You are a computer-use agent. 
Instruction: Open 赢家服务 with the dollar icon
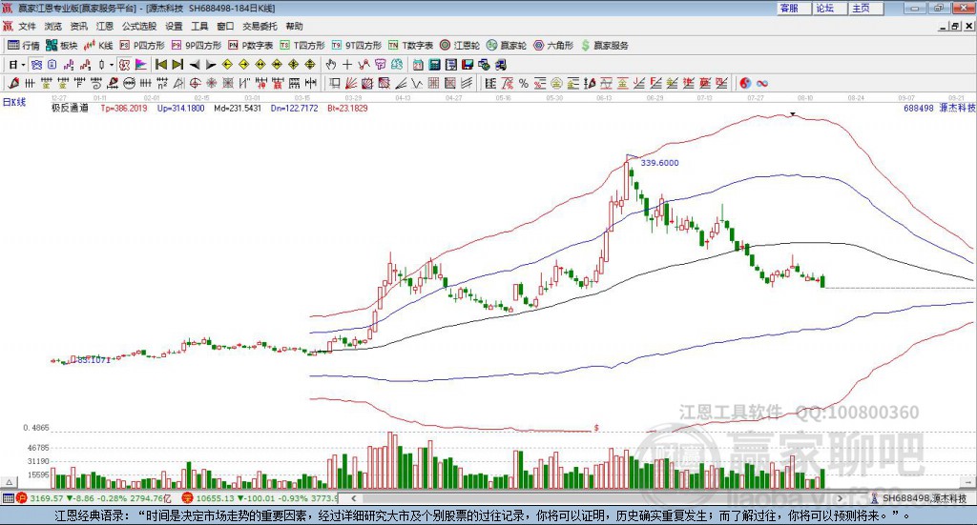point(605,45)
